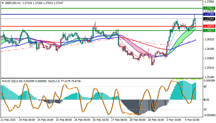
Task: Click the navy horizontal line at 1.27395
Action: click(102, 14)
